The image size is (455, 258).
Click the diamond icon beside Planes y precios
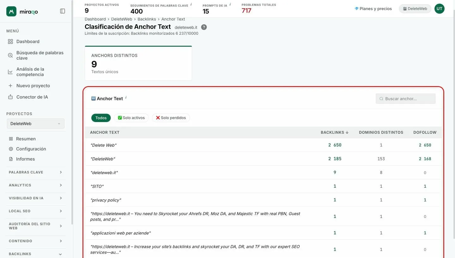356,9
